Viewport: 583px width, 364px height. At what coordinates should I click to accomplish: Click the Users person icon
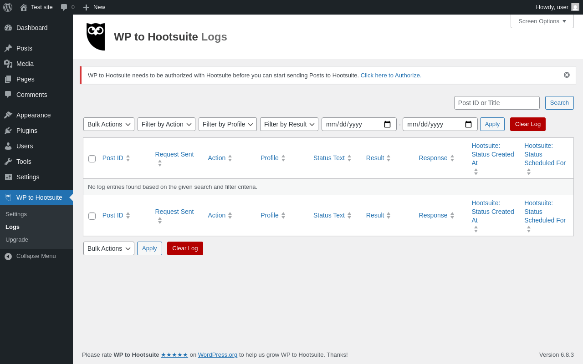pos(8,146)
